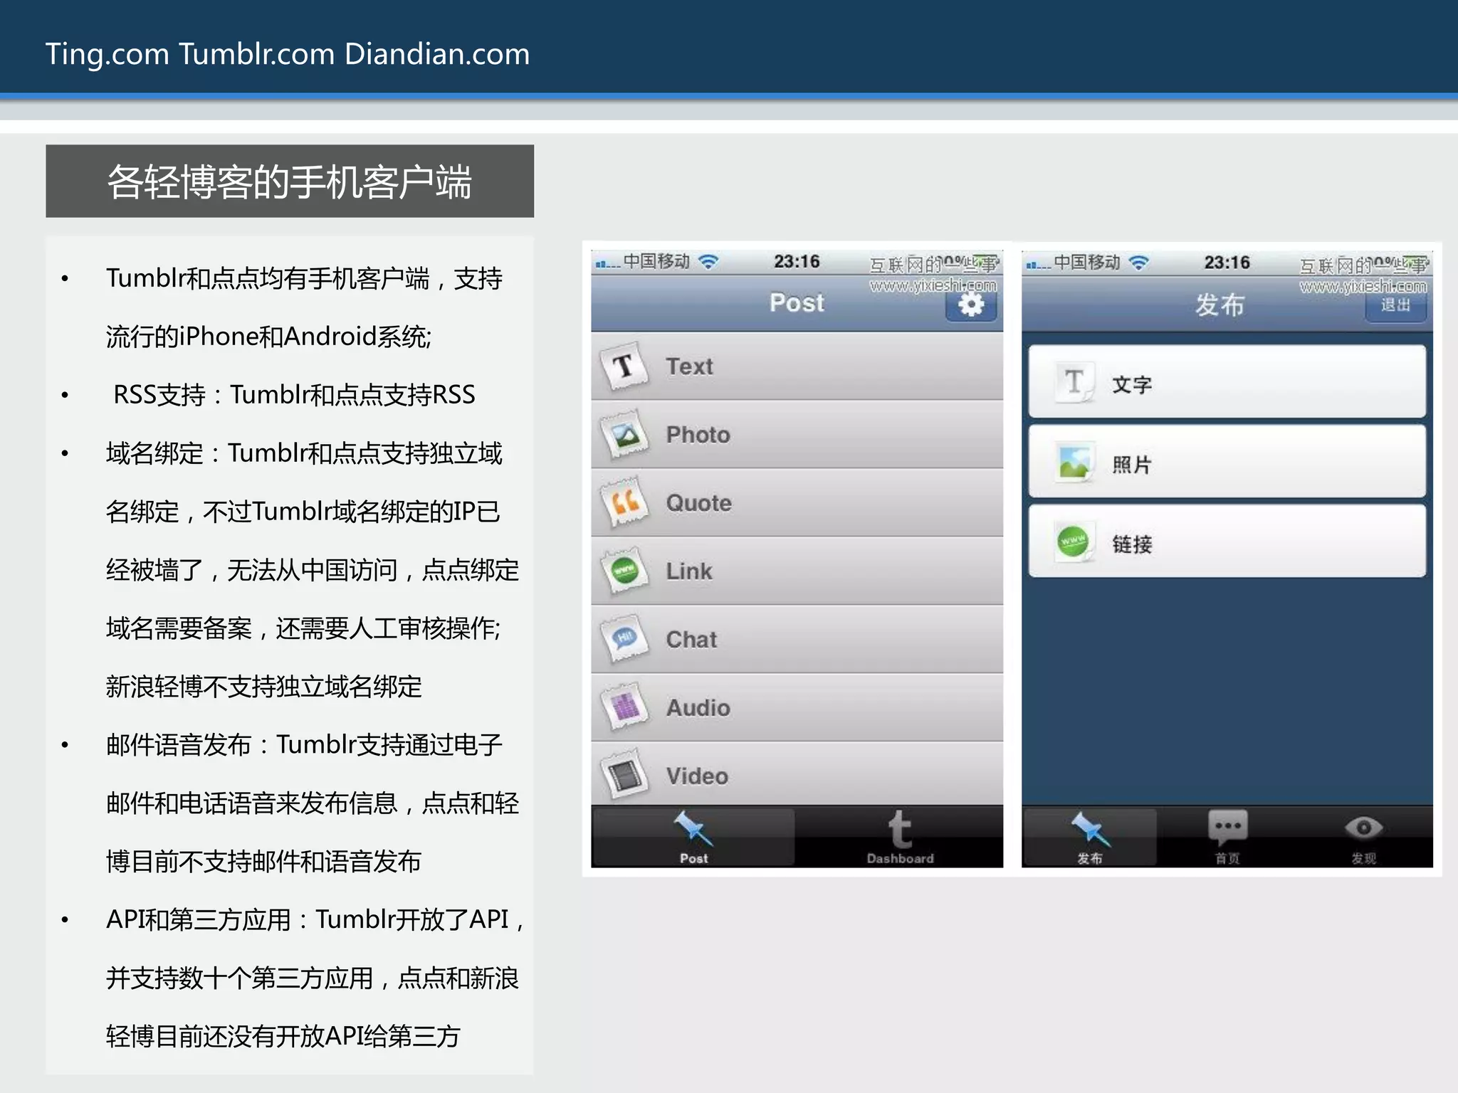Choose the 照片 post option
The width and height of the screenshot is (1458, 1093).
(x=1227, y=463)
